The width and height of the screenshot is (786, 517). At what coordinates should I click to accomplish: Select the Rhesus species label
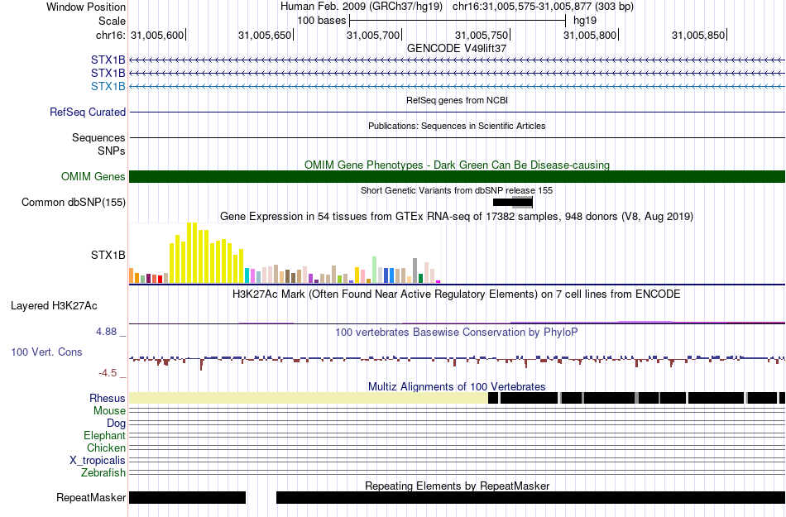pyautogui.click(x=107, y=398)
